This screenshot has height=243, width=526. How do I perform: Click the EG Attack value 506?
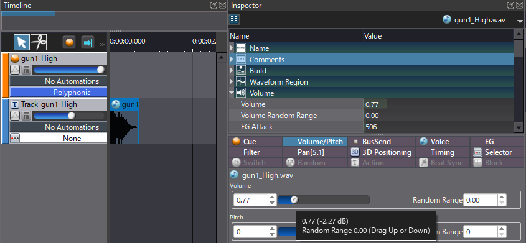point(438,127)
